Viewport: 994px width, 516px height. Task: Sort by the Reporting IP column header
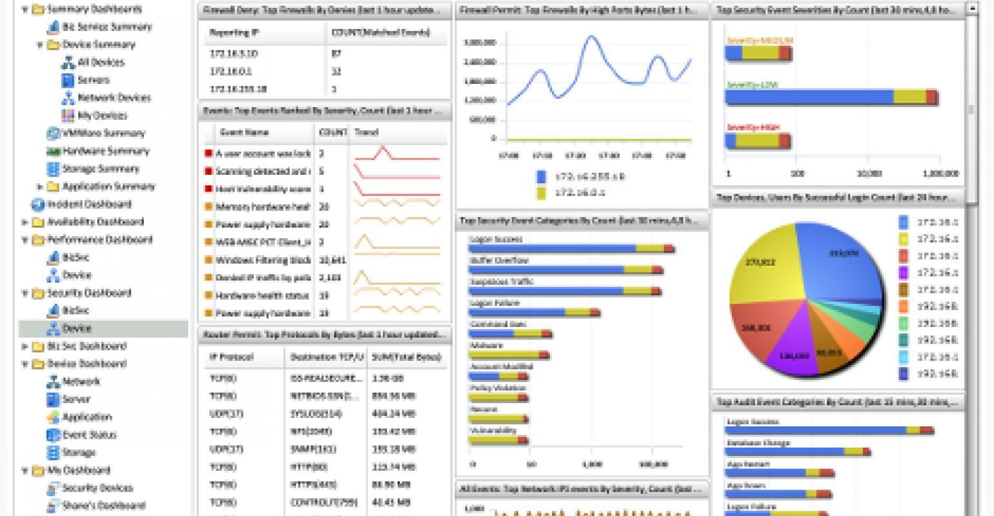coord(265,32)
